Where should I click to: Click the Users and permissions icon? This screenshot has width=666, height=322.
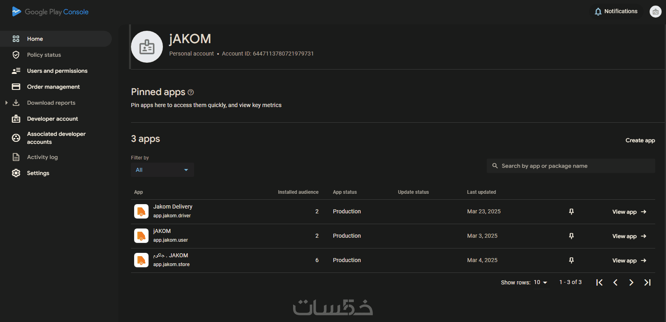coord(16,71)
